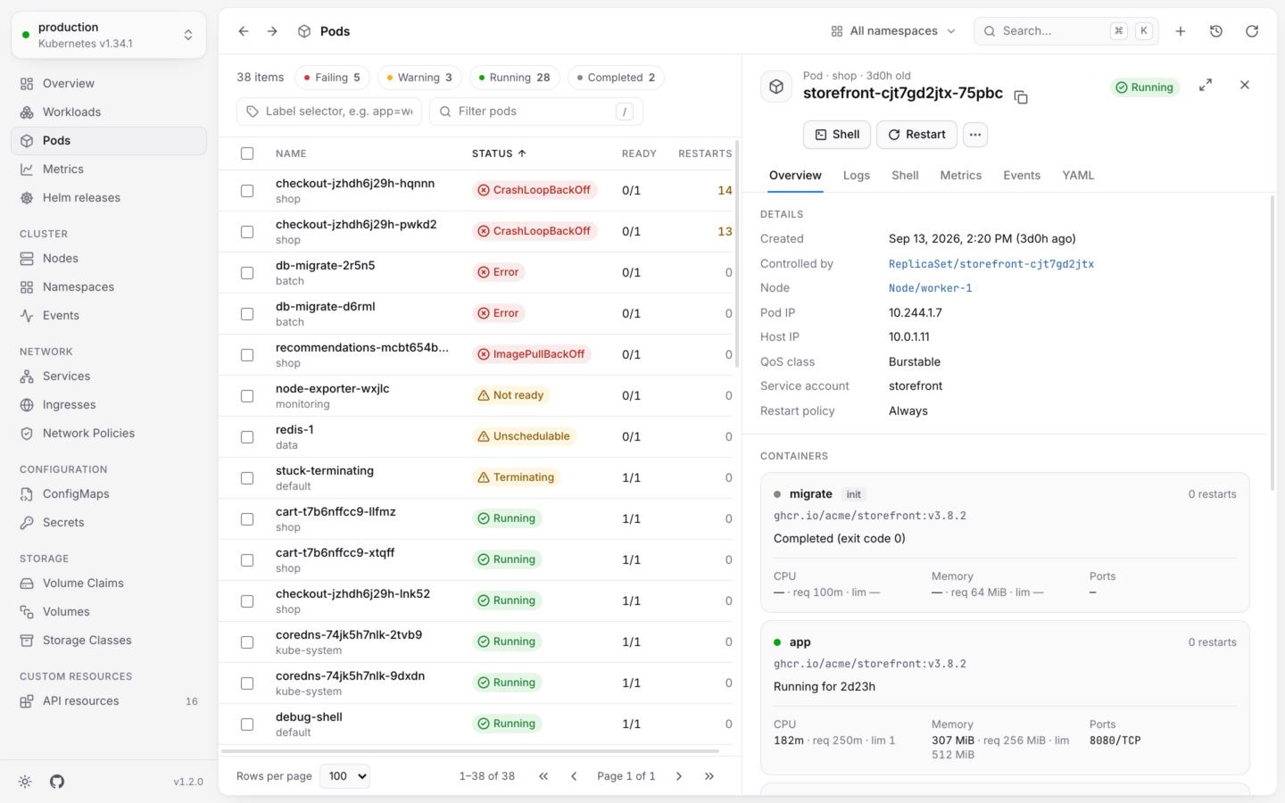The height and width of the screenshot is (803, 1285).
Task: Open Volume Claims page
Action: 109,584
